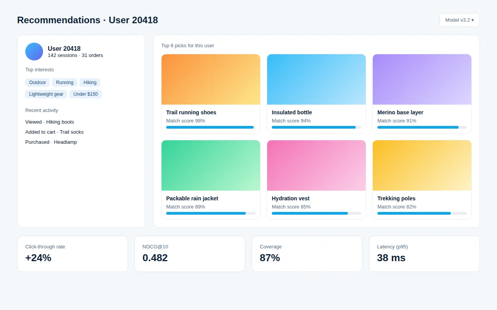Click the Latency value 38 ms

tap(391, 258)
